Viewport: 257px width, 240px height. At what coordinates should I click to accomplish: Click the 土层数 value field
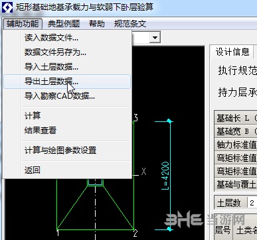[252, 203]
